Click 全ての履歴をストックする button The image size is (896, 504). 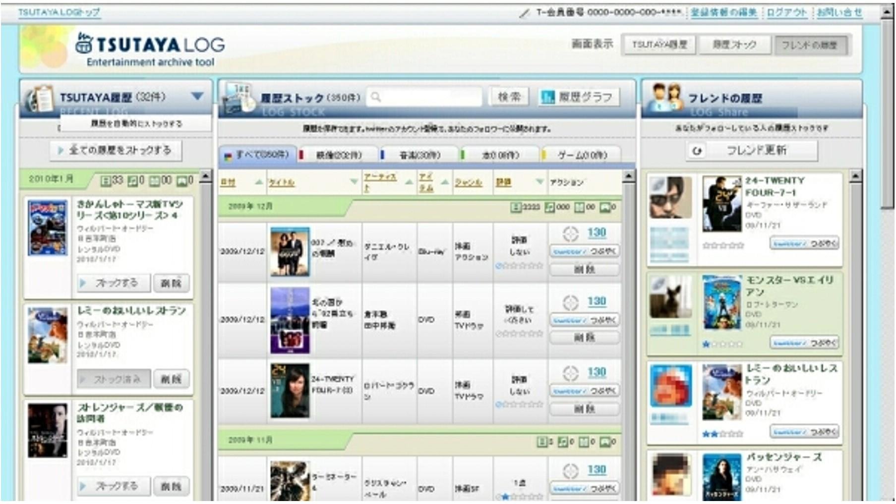(x=116, y=150)
